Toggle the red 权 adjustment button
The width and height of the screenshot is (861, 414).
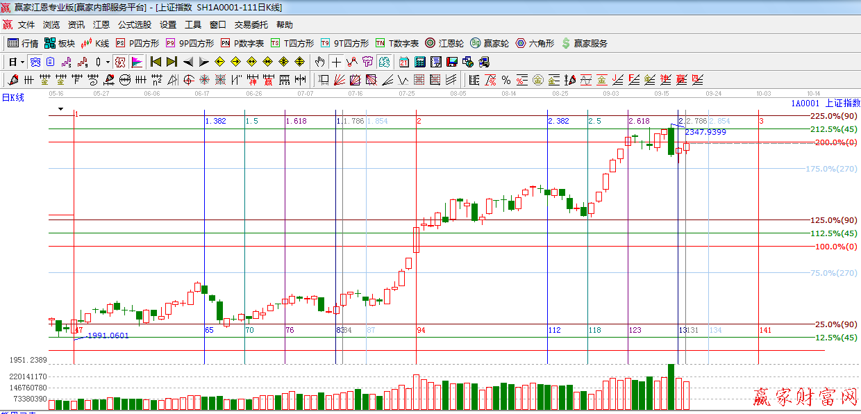(120, 62)
